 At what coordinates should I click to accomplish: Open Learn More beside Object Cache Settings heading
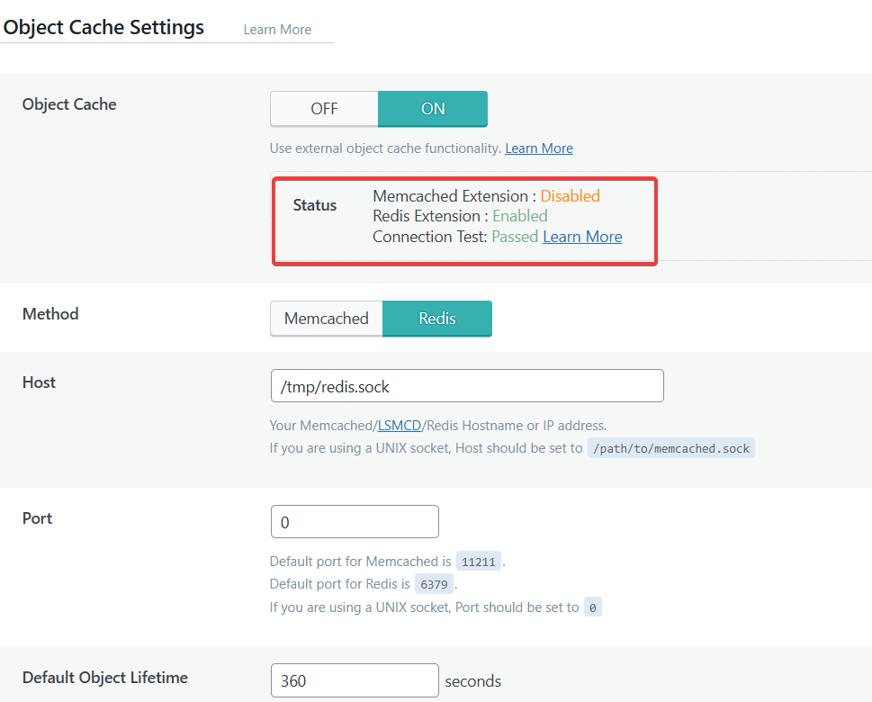[277, 30]
